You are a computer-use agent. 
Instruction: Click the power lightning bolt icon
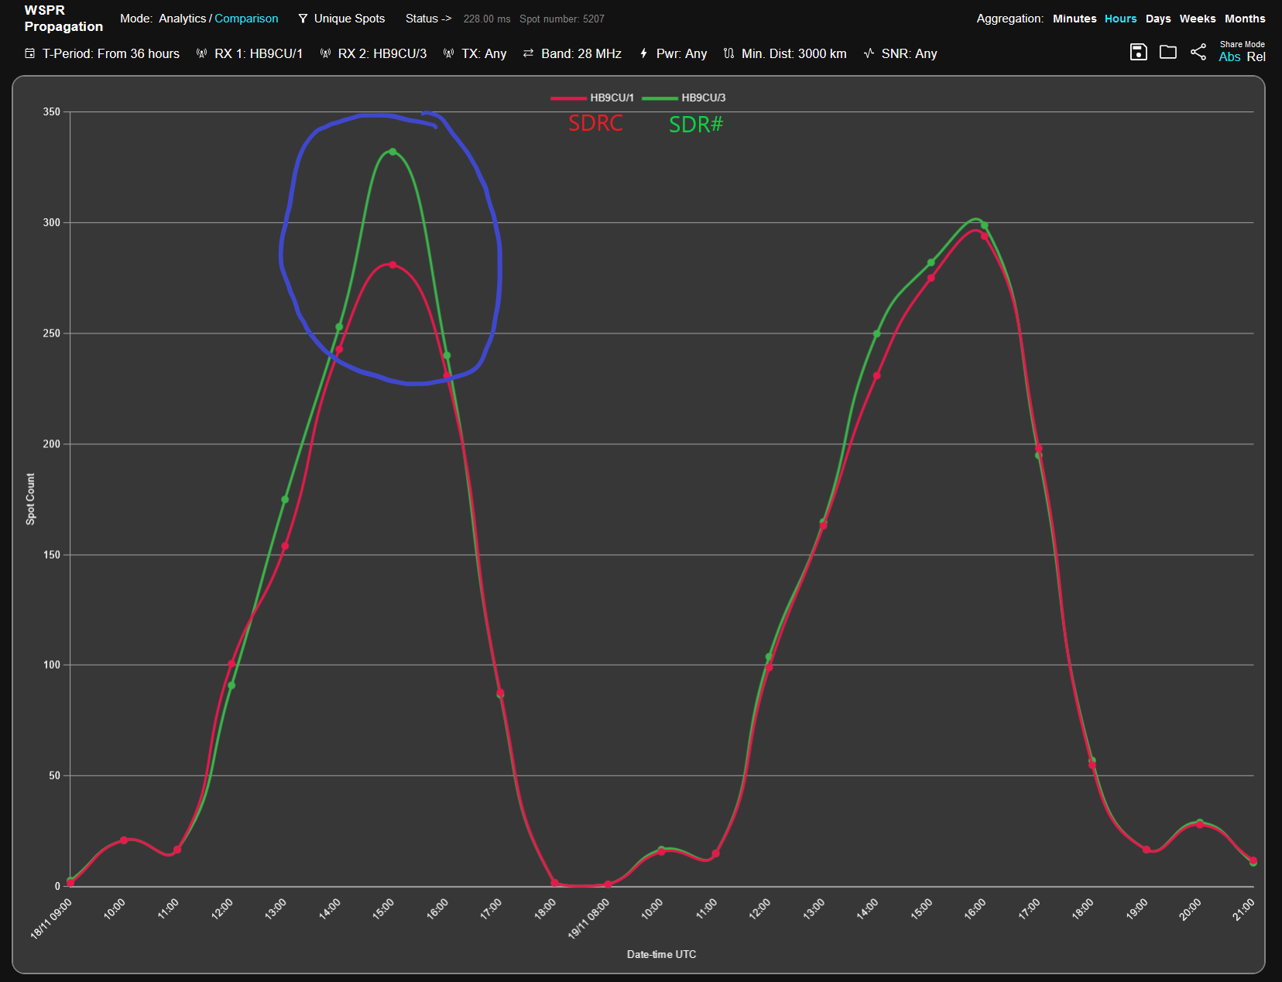pyautogui.click(x=643, y=53)
